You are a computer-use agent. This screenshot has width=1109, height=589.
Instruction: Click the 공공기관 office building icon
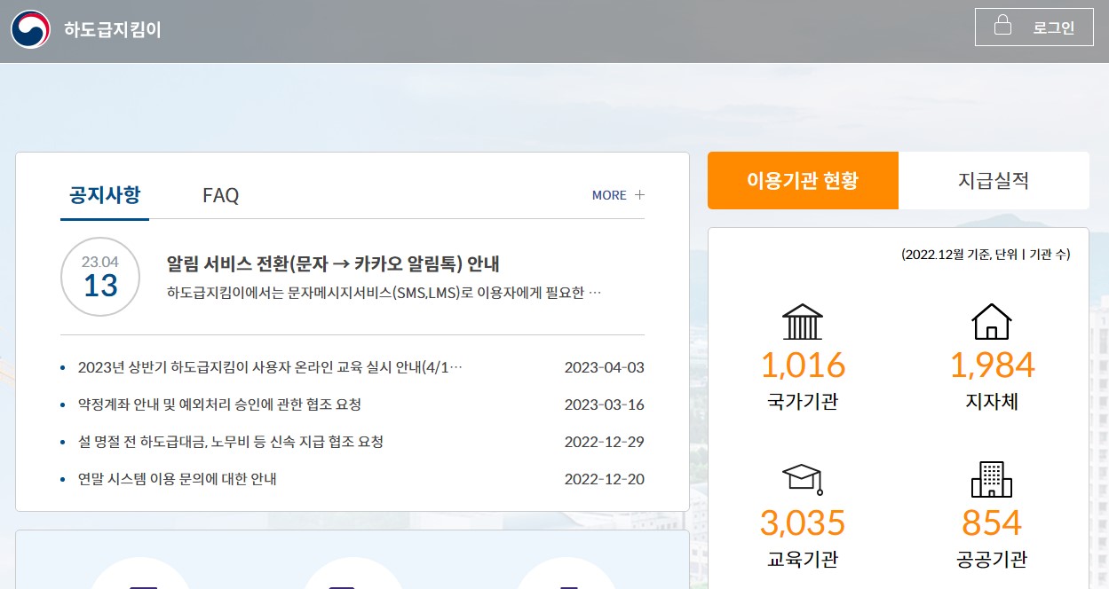point(992,479)
